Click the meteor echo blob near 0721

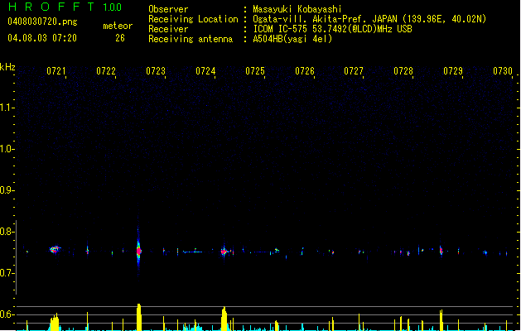pyautogui.click(x=55, y=249)
